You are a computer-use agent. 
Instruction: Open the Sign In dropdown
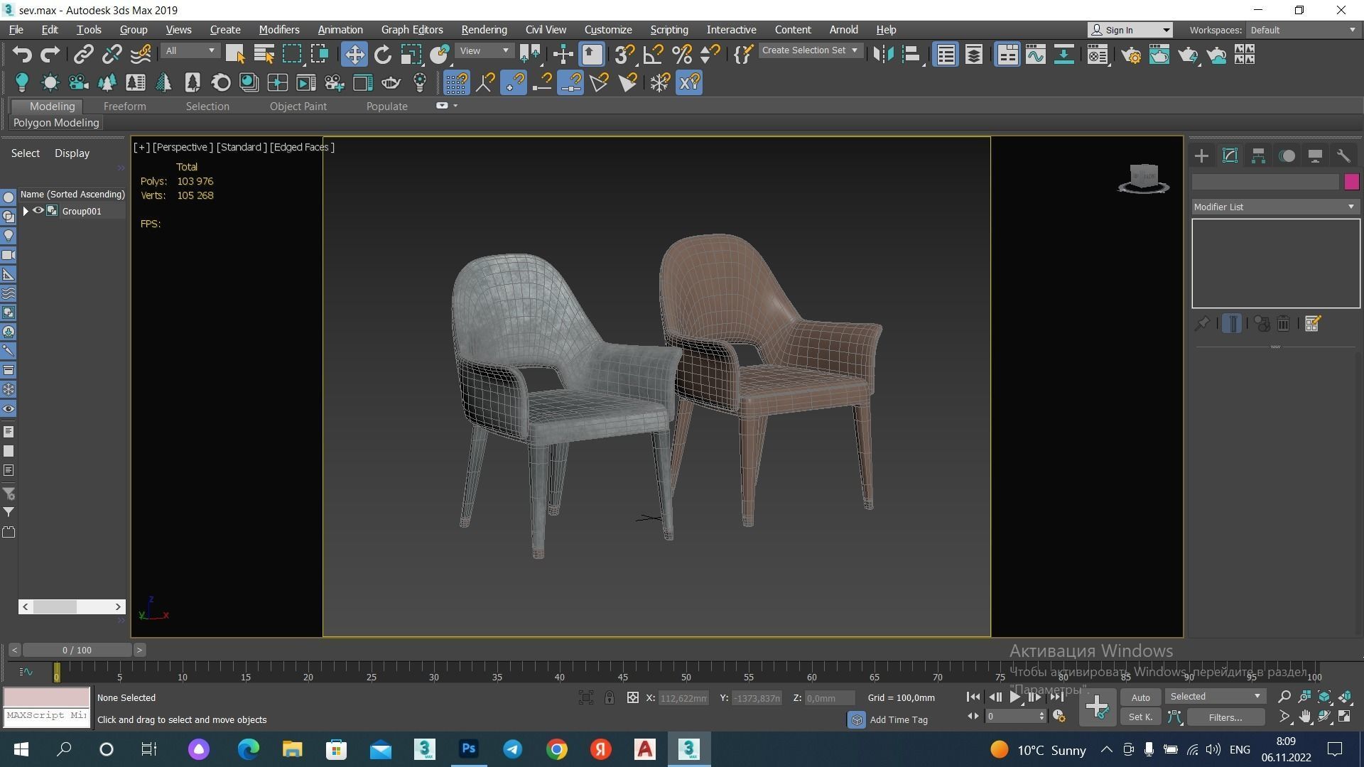(1130, 30)
